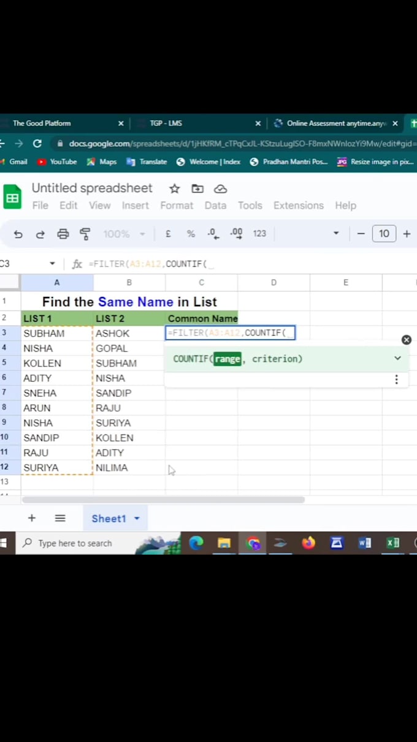The width and height of the screenshot is (417, 742).
Task: Expand the COUNTIF help chevron
Action: [x=397, y=358]
